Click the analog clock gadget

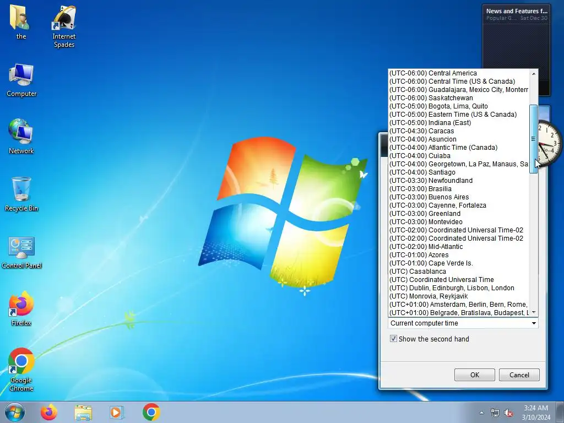tap(550, 143)
